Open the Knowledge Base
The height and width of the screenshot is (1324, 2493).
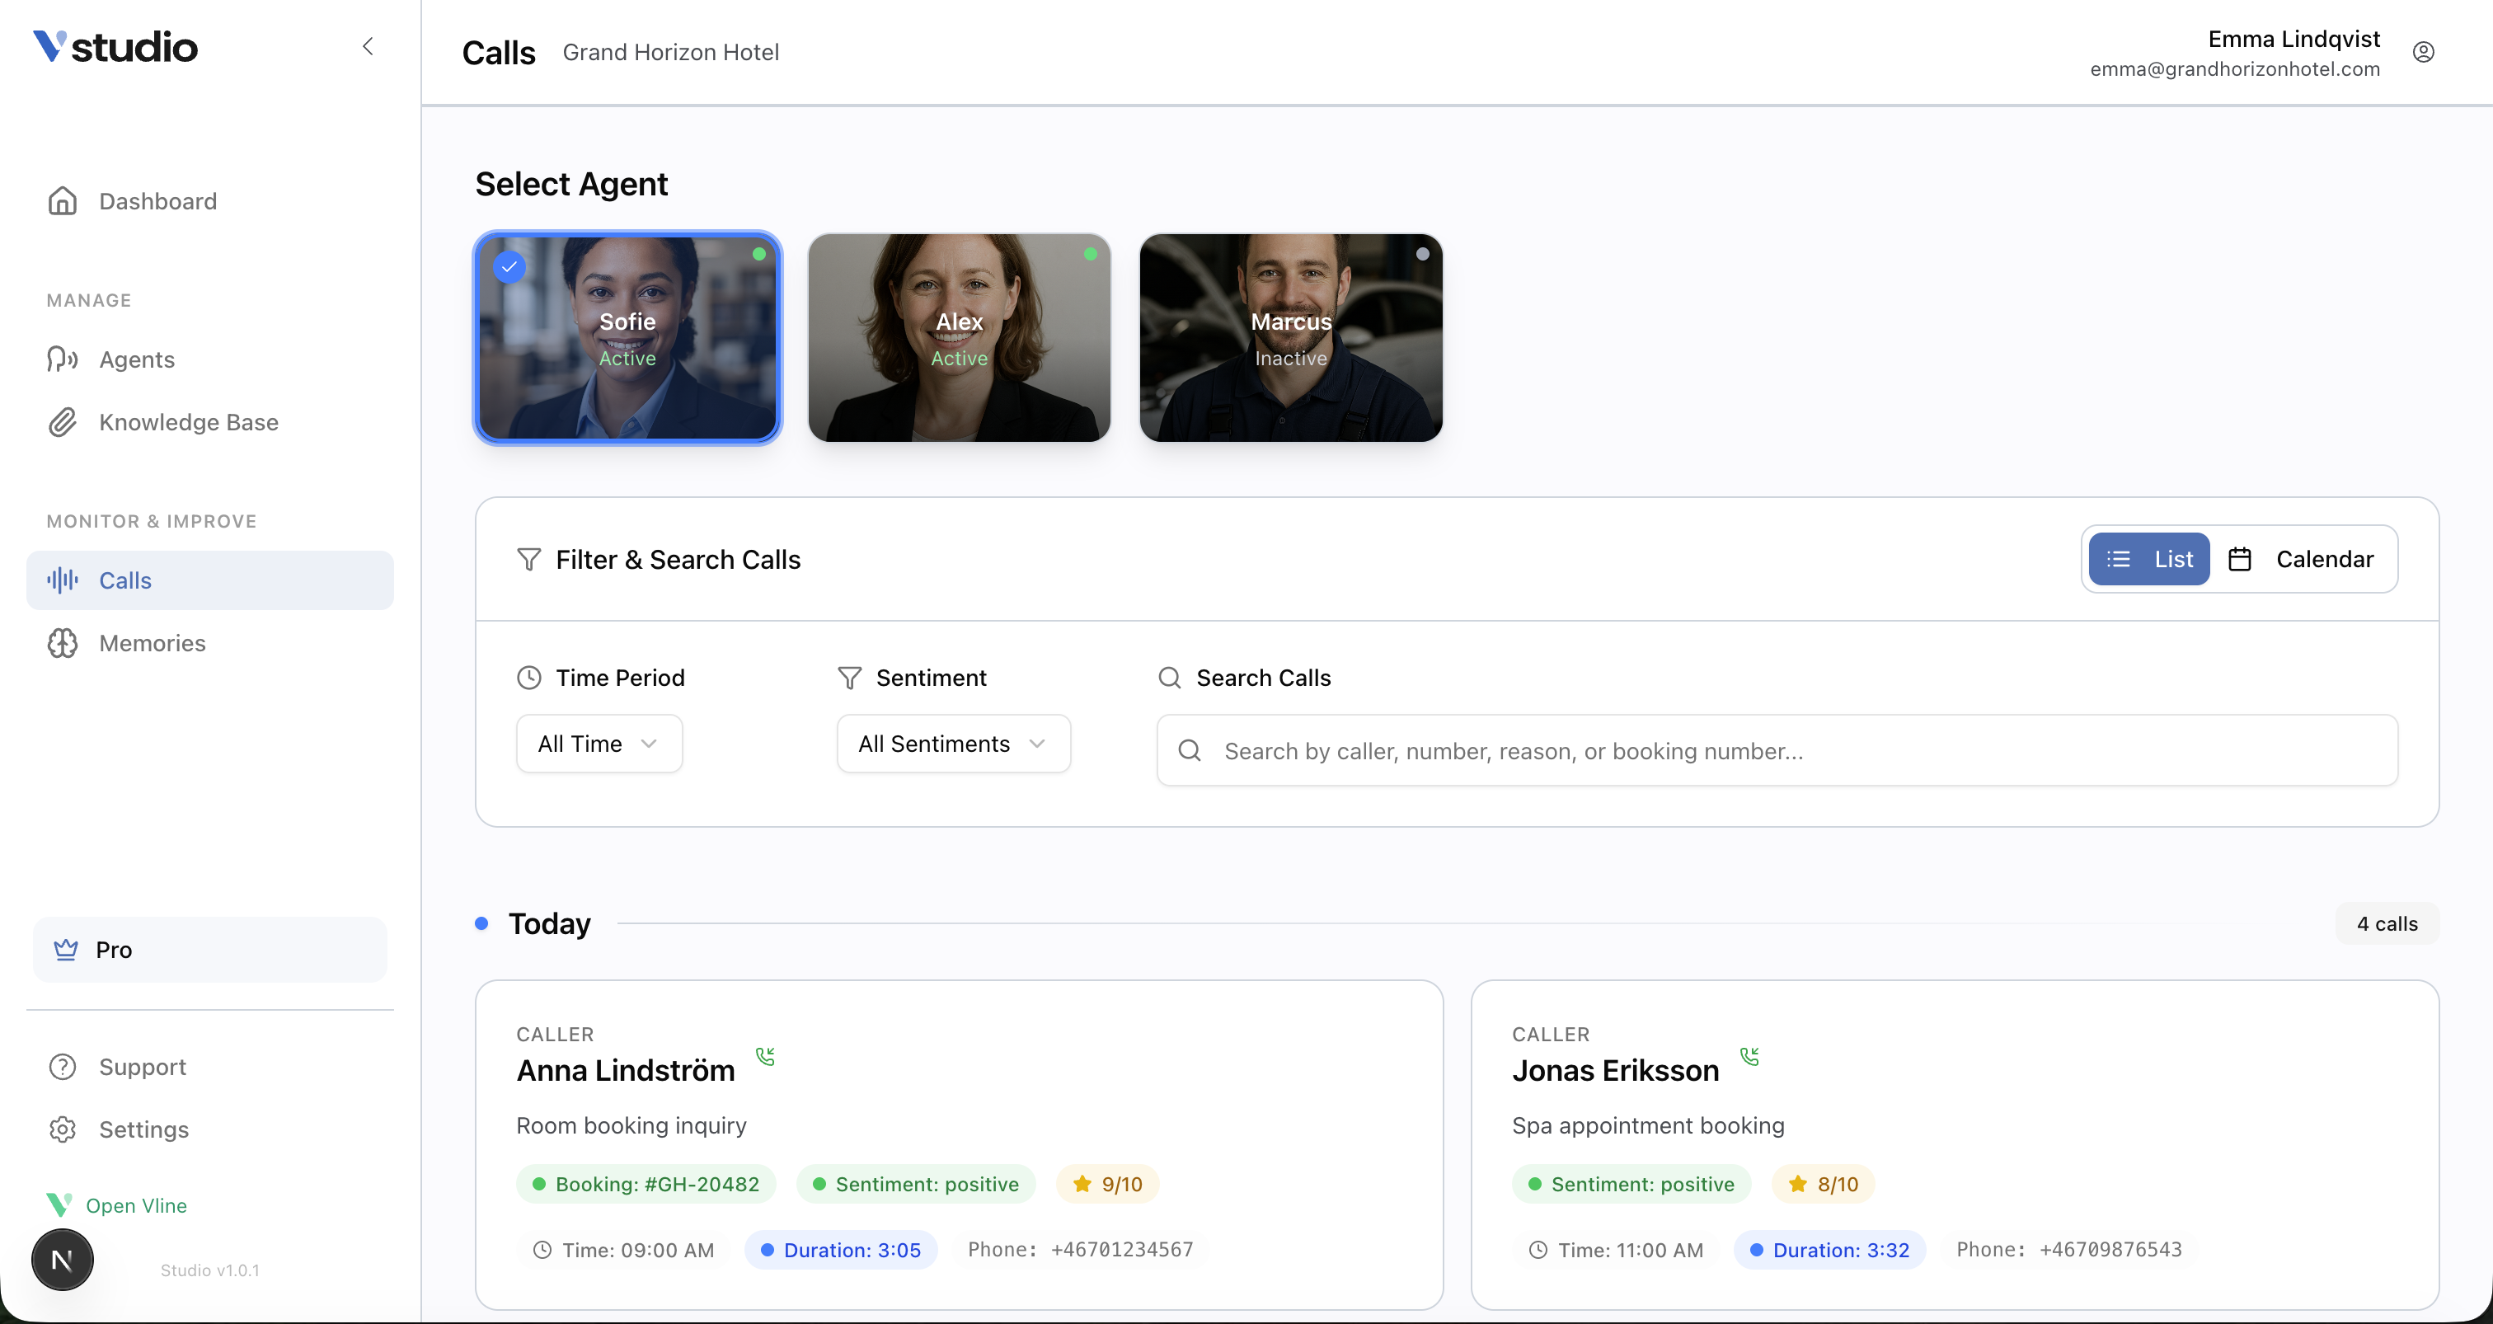click(x=188, y=422)
